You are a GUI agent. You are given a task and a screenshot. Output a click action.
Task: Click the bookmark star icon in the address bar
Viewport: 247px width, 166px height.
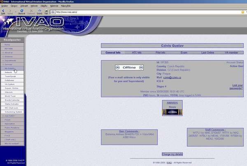pyautogui.click(x=243, y=12)
